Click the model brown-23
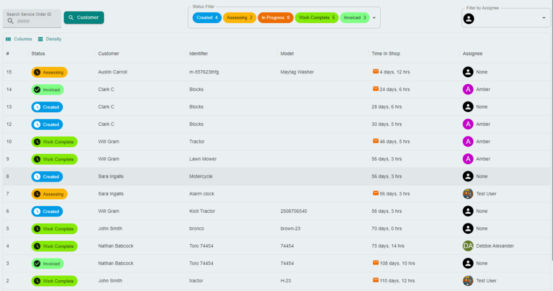553x291 pixels. click(290, 228)
